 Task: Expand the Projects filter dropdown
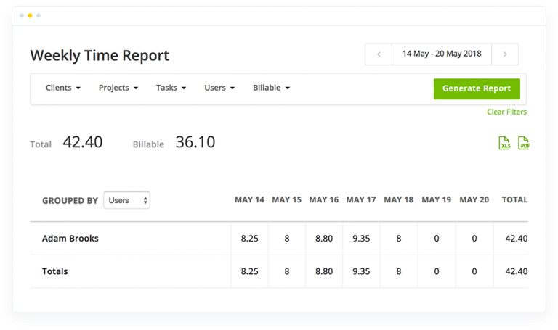pyautogui.click(x=118, y=88)
